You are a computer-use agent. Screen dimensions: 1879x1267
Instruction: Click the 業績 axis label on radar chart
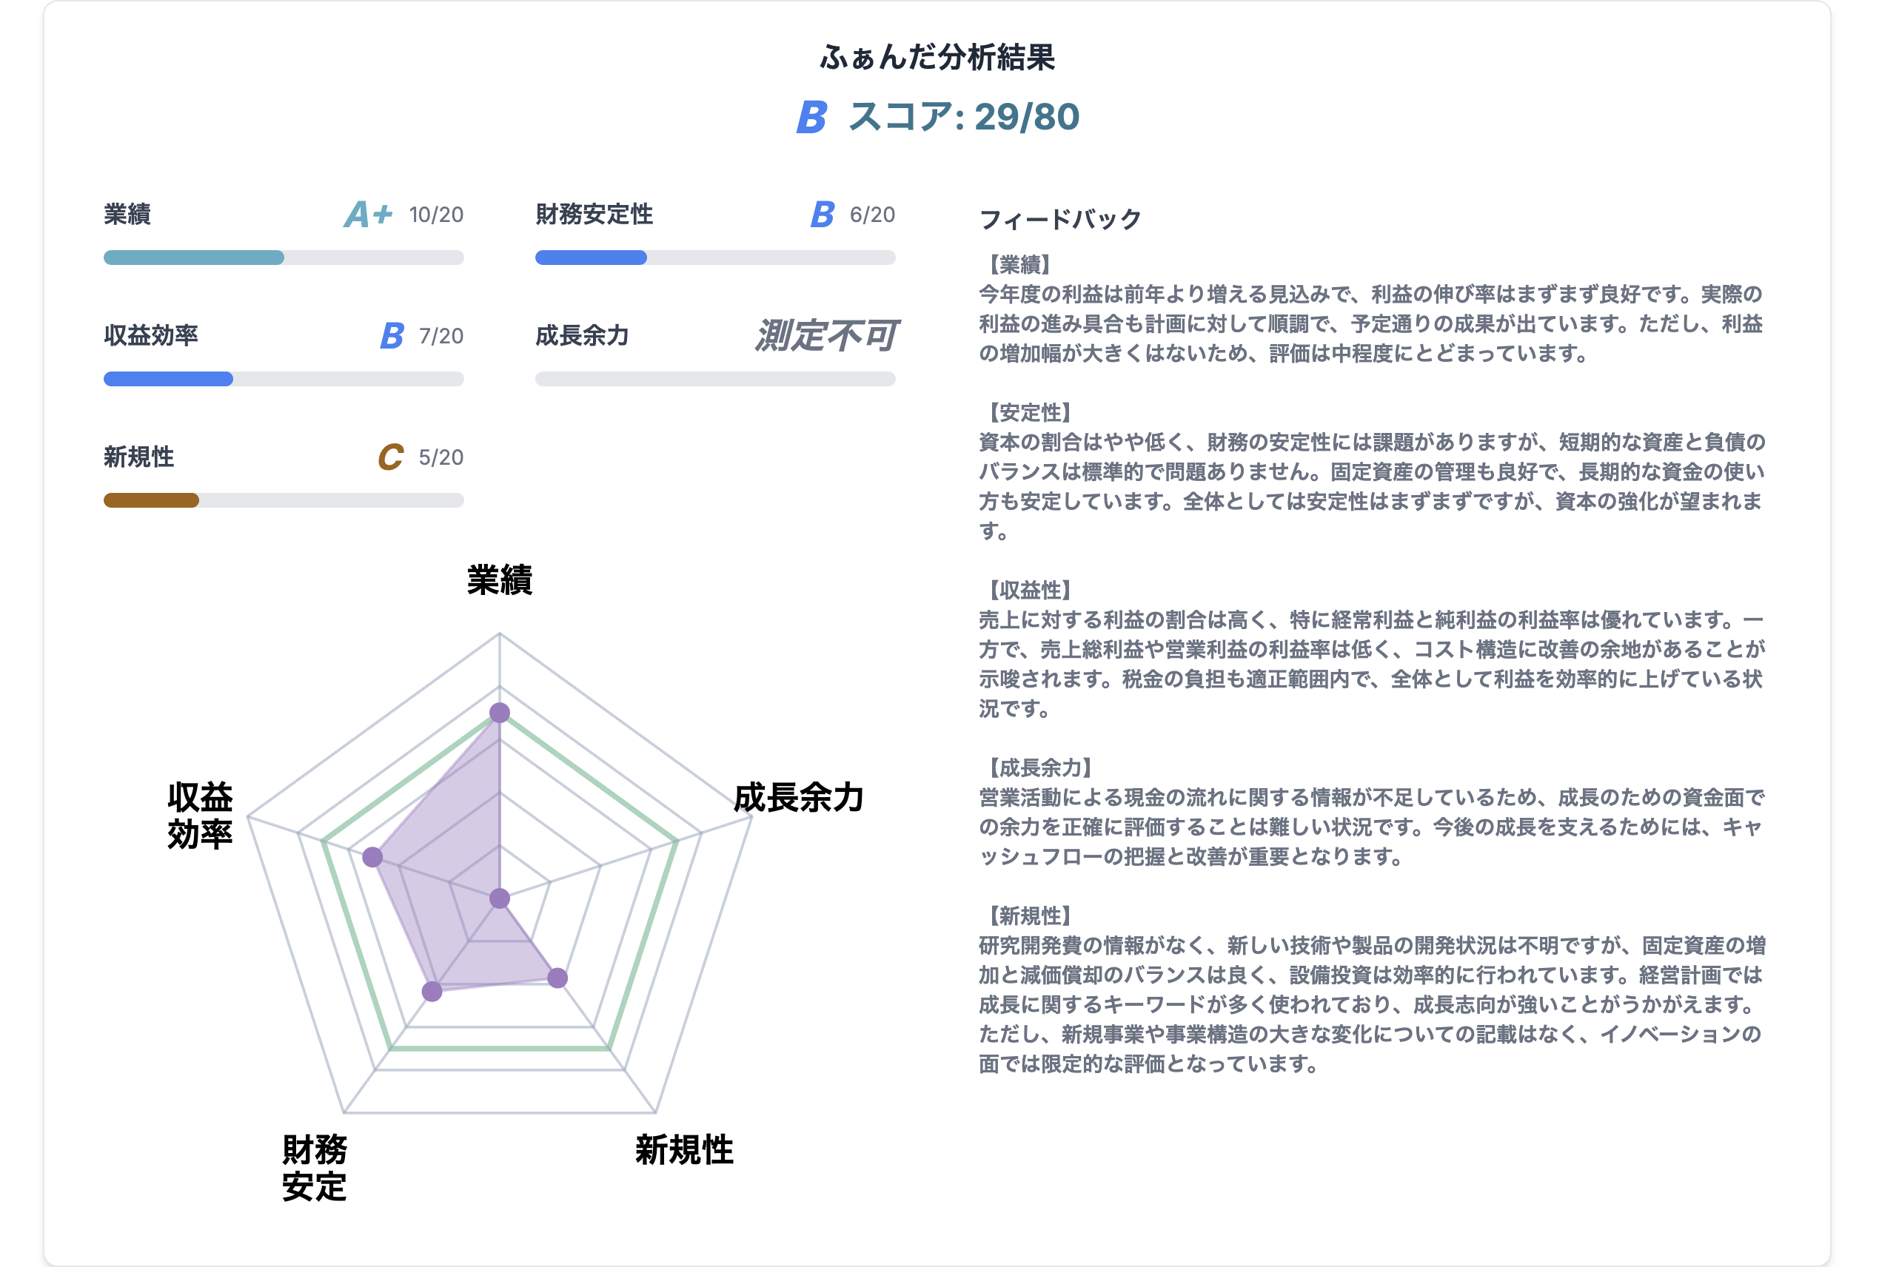pos(500,580)
